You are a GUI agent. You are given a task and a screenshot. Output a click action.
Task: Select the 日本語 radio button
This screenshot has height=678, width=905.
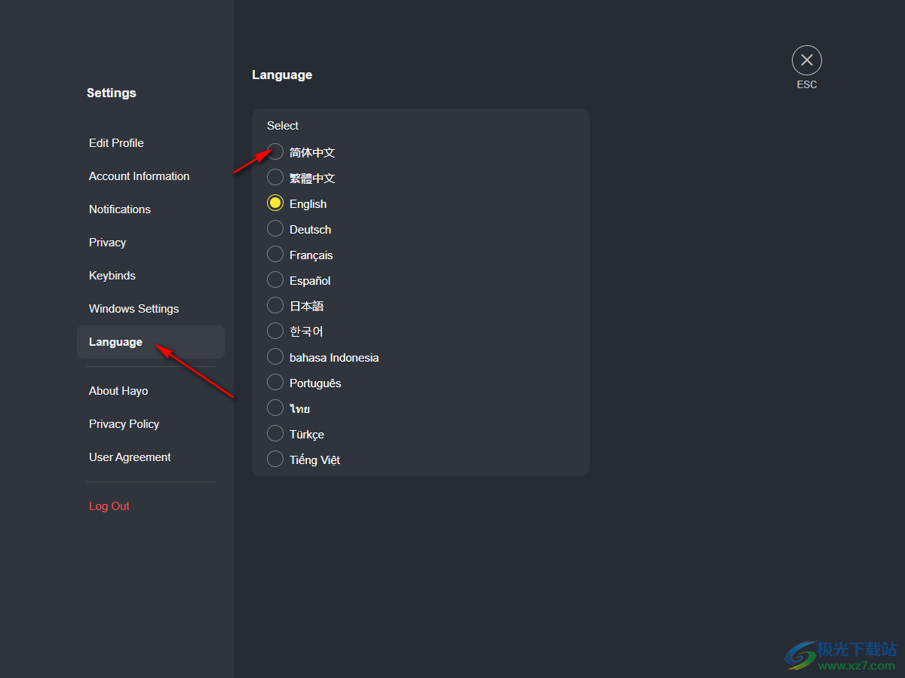275,305
